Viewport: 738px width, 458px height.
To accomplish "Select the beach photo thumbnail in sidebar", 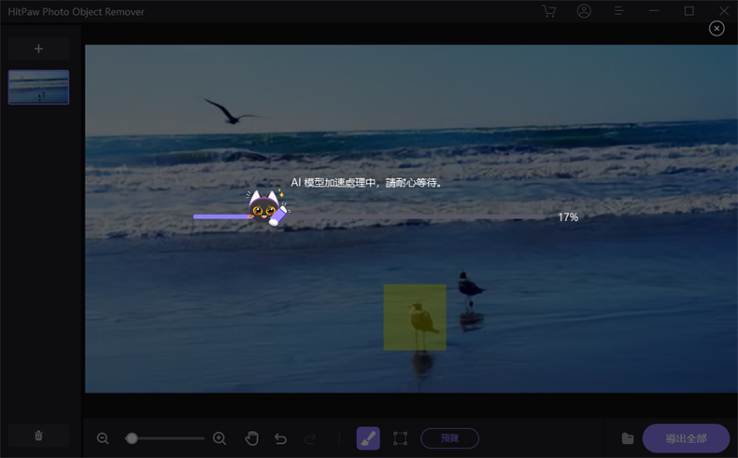I will click(38, 87).
